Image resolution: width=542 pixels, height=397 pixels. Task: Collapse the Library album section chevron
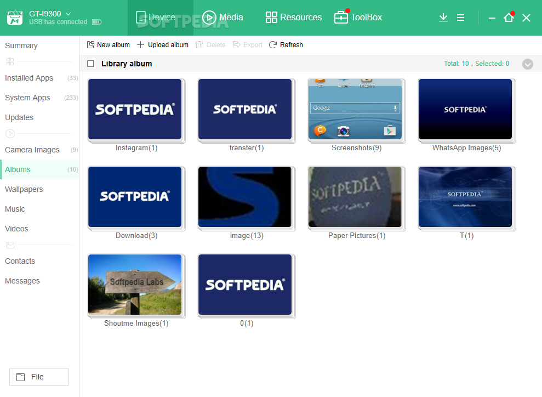[528, 64]
